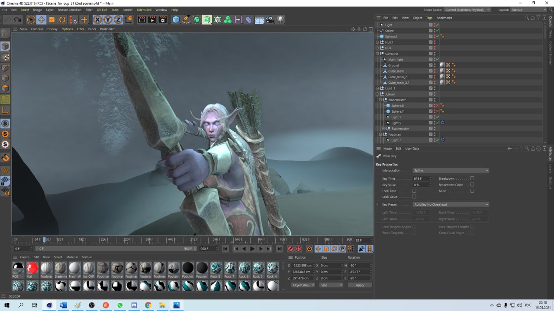Toggle Parameter keyframe recording (P icon)

click(x=342, y=249)
